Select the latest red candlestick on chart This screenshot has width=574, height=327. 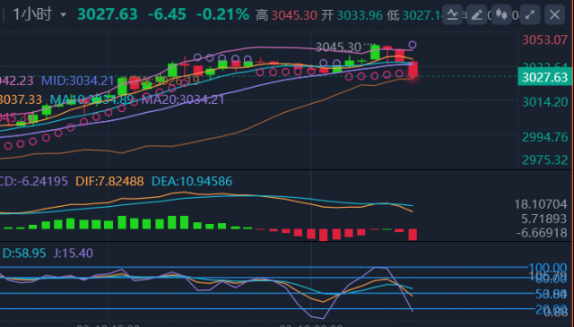tap(413, 70)
